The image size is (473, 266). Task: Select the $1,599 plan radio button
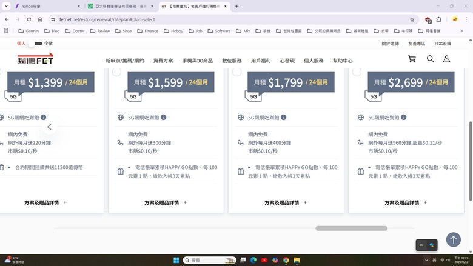point(117,71)
